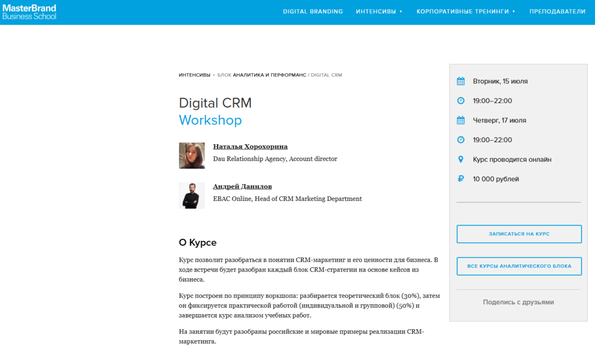Open the Андрей Данилов name link
This screenshot has width=595, height=348.
(x=242, y=187)
